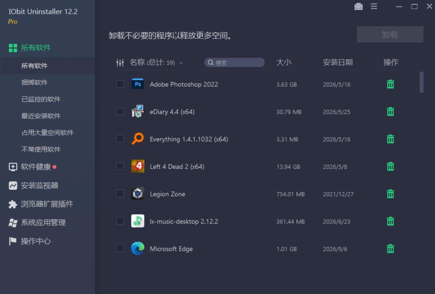Viewport: 435px width, 294px height.
Task: Sort by 大小 column header
Action: point(284,63)
